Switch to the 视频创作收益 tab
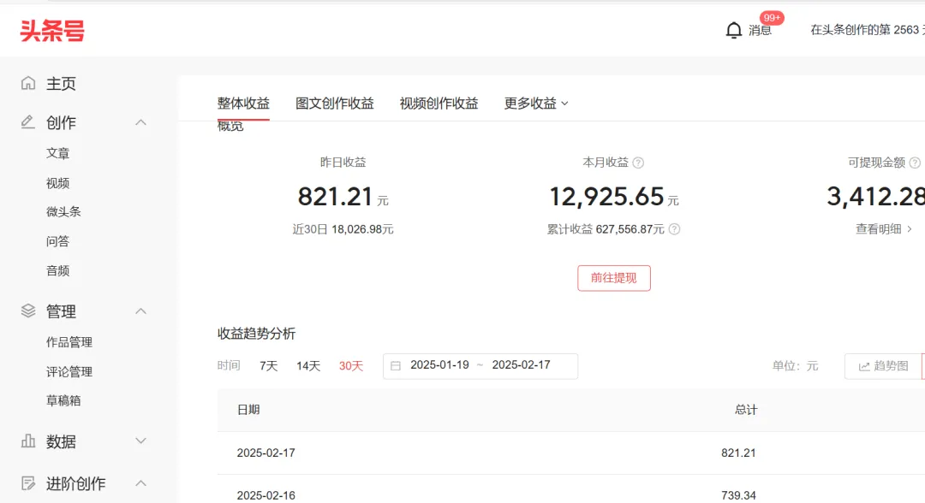This screenshot has width=925, height=503. [439, 103]
